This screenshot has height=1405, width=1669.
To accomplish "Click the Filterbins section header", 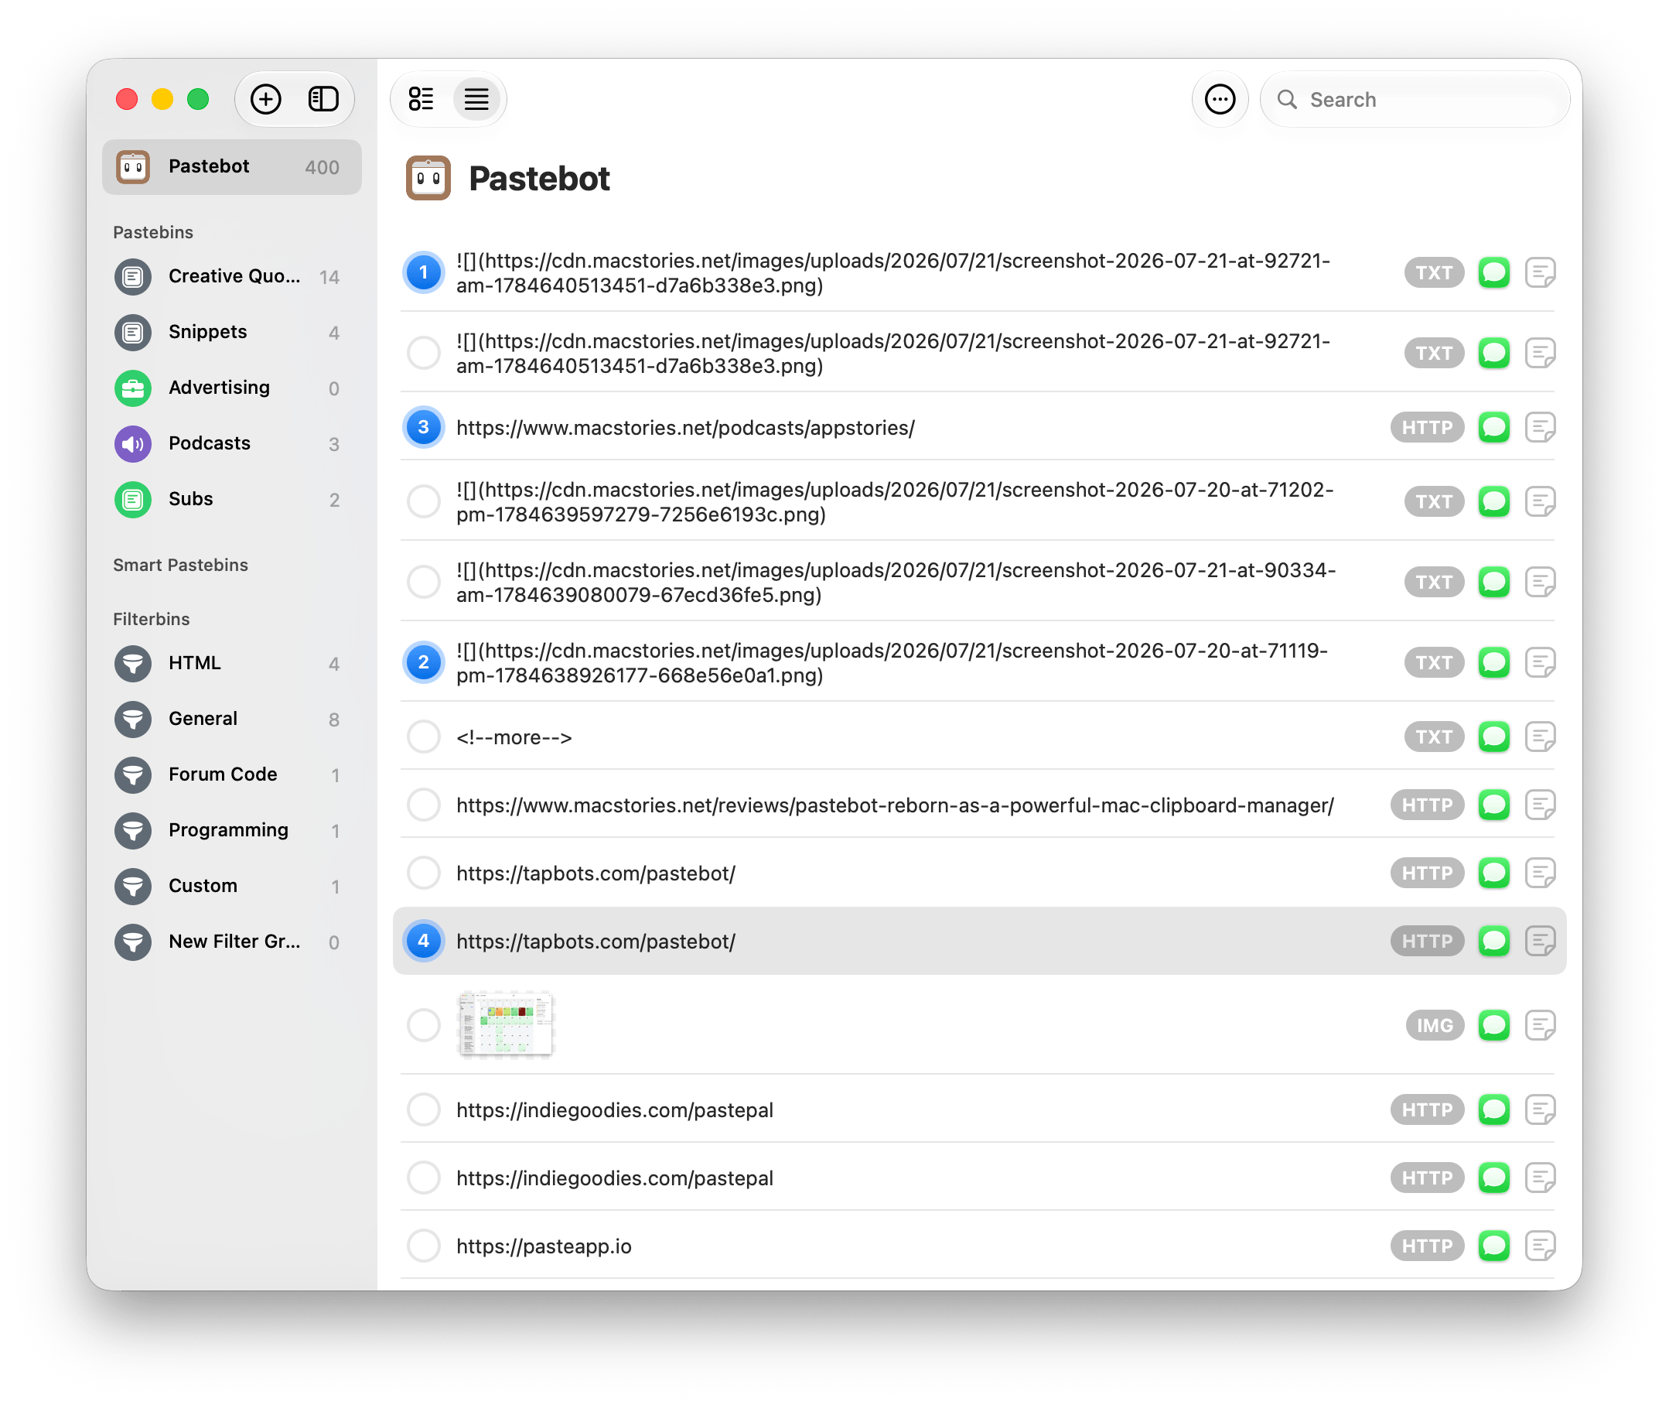I will click(152, 619).
